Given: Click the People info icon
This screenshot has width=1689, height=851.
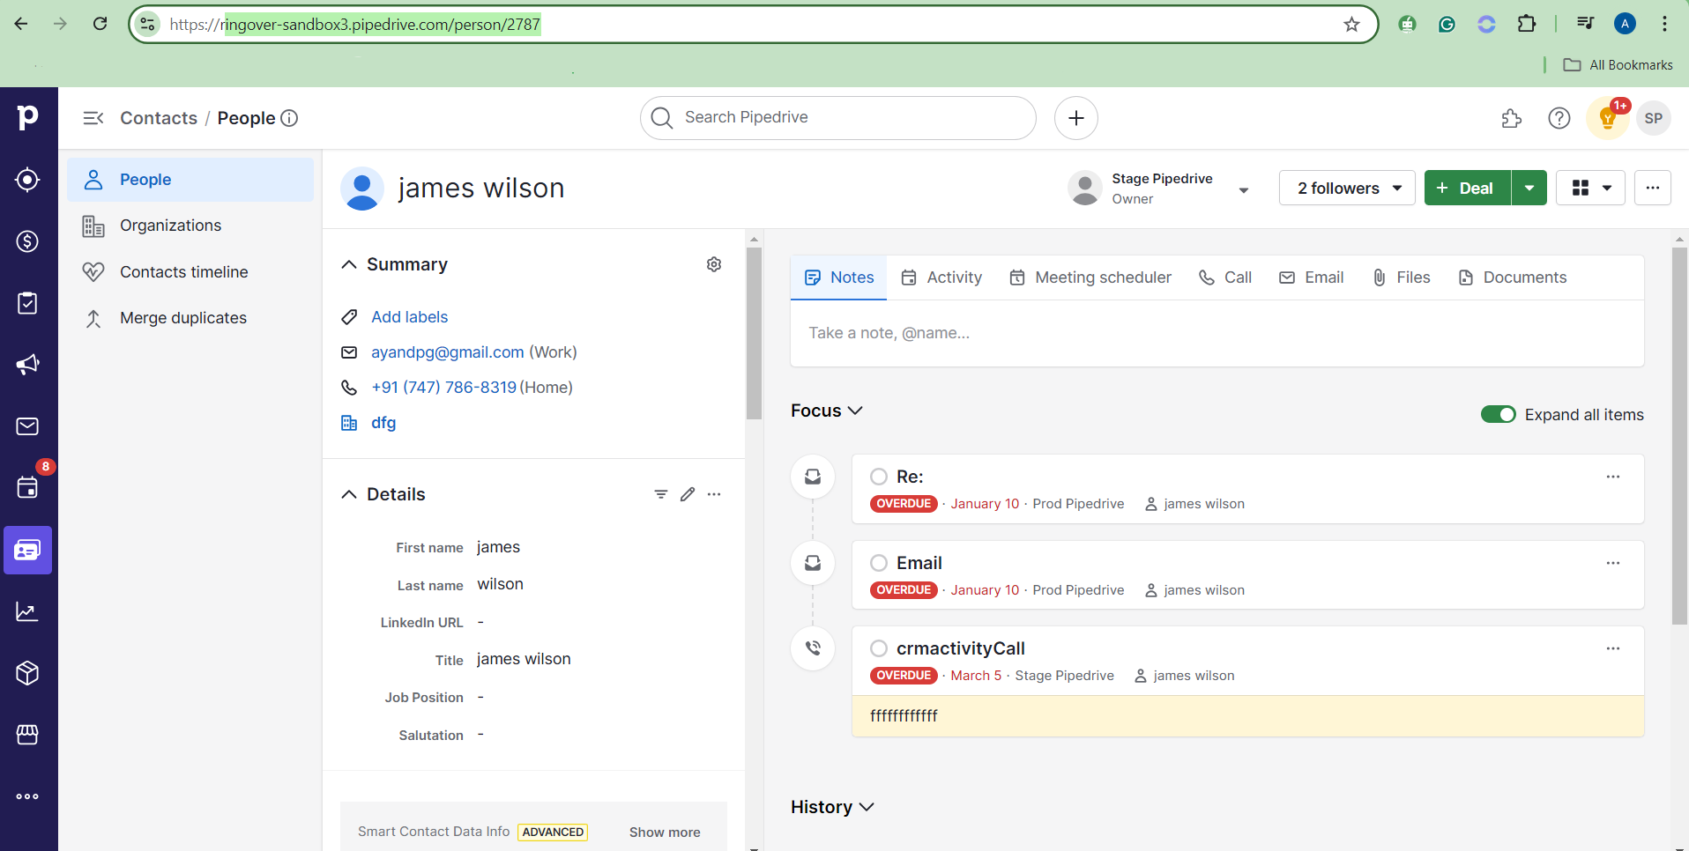Looking at the screenshot, I should 289,118.
